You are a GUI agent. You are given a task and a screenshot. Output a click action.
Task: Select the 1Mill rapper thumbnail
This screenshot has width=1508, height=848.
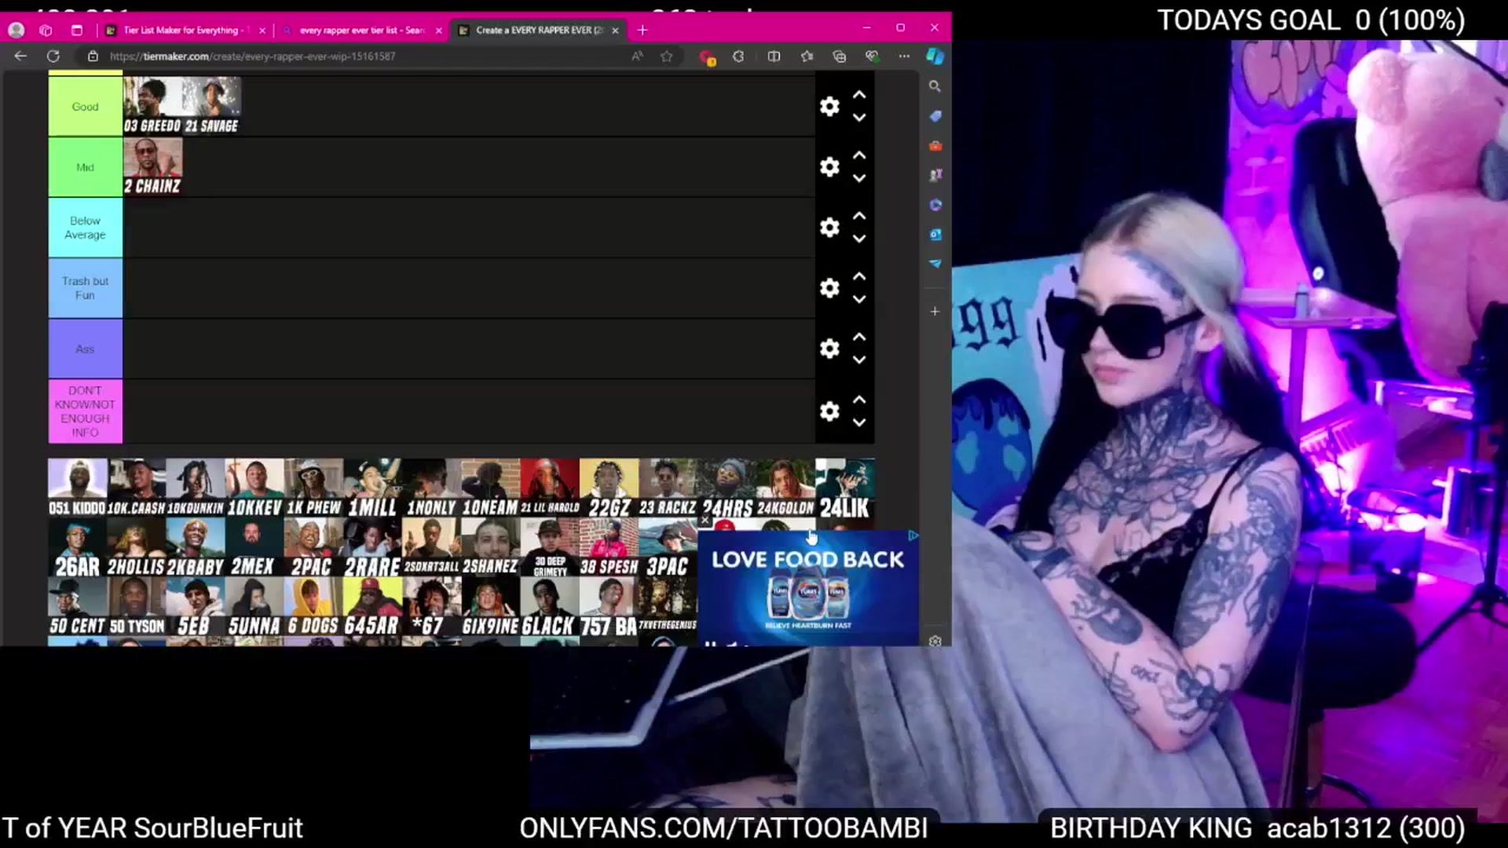(372, 488)
